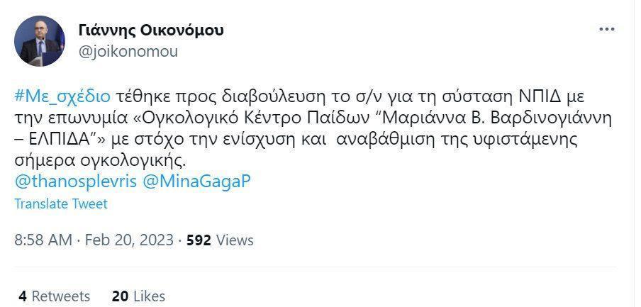The image size is (641, 307).
Task: Click the retweet count number 4
Action: tap(23, 296)
